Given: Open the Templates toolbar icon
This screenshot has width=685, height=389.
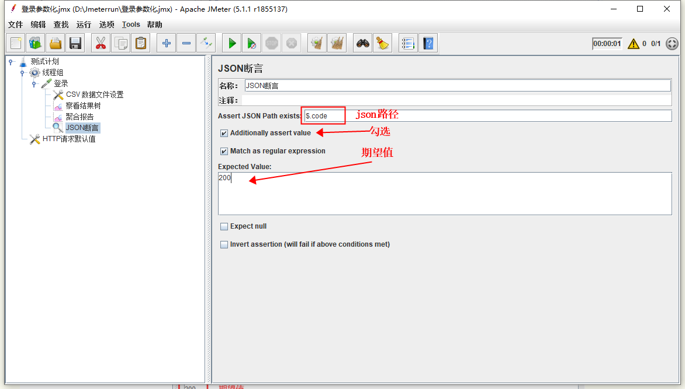Looking at the screenshot, I should click(x=36, y=43).
